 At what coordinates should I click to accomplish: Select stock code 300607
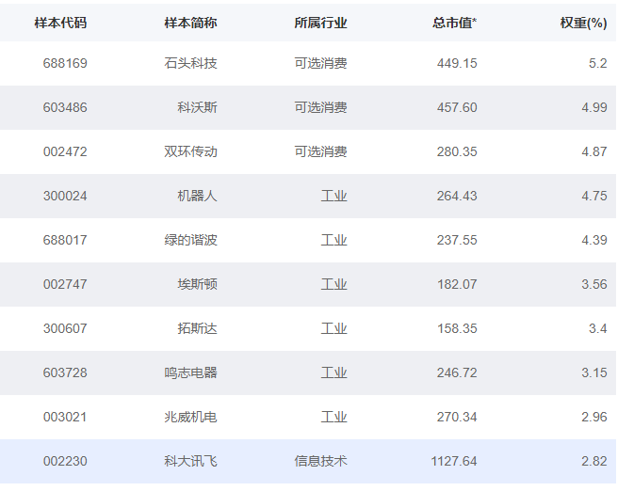pyautogui.click(x=65, y=328)
